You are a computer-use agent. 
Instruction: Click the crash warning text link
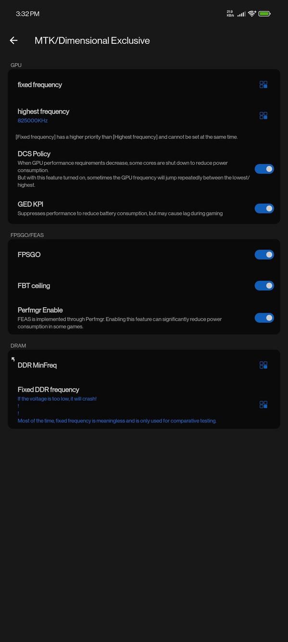(x=57, y=398)
